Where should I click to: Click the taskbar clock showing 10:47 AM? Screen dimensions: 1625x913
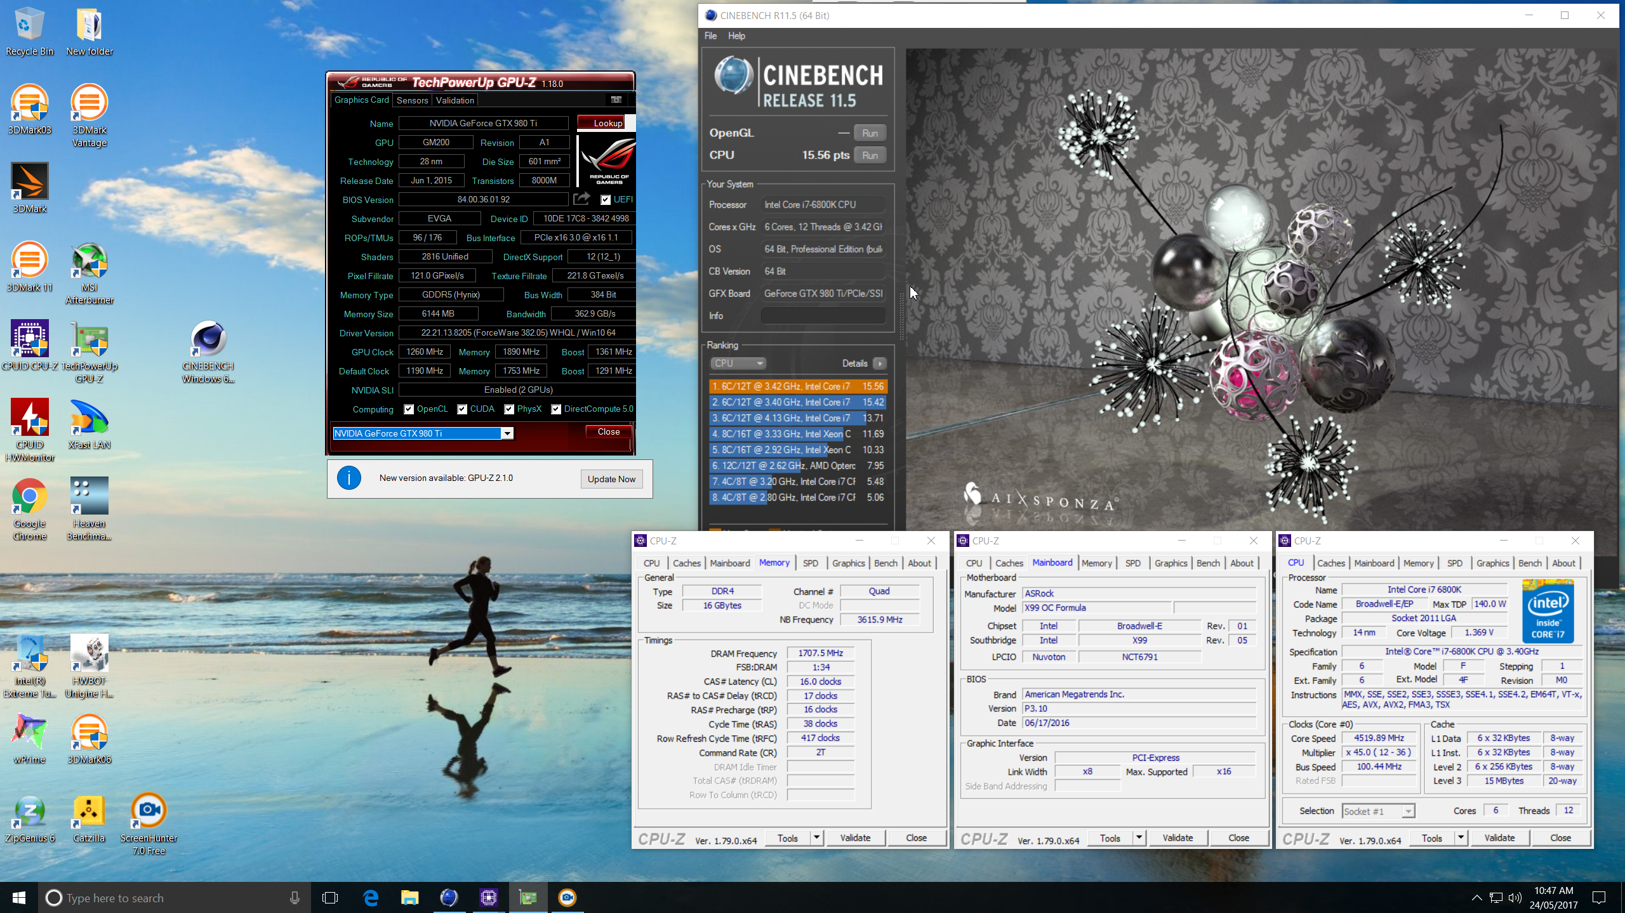click(1553, 897)
